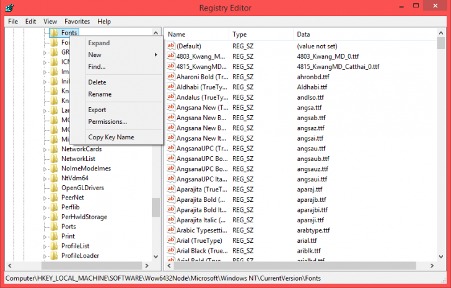Screen dimensions: 451x288
Task: Select the 4815_KwangMD_Catthai_0.ttf data cell
Action: (338, 67)
